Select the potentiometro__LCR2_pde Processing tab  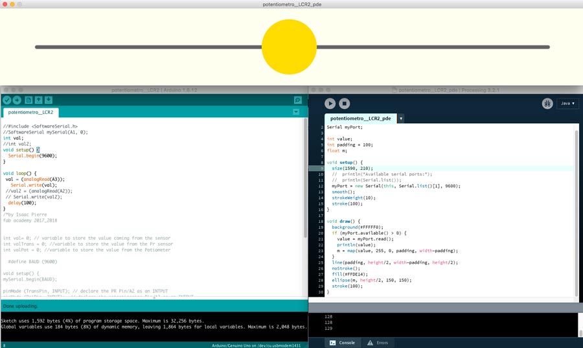coord(361,119)
